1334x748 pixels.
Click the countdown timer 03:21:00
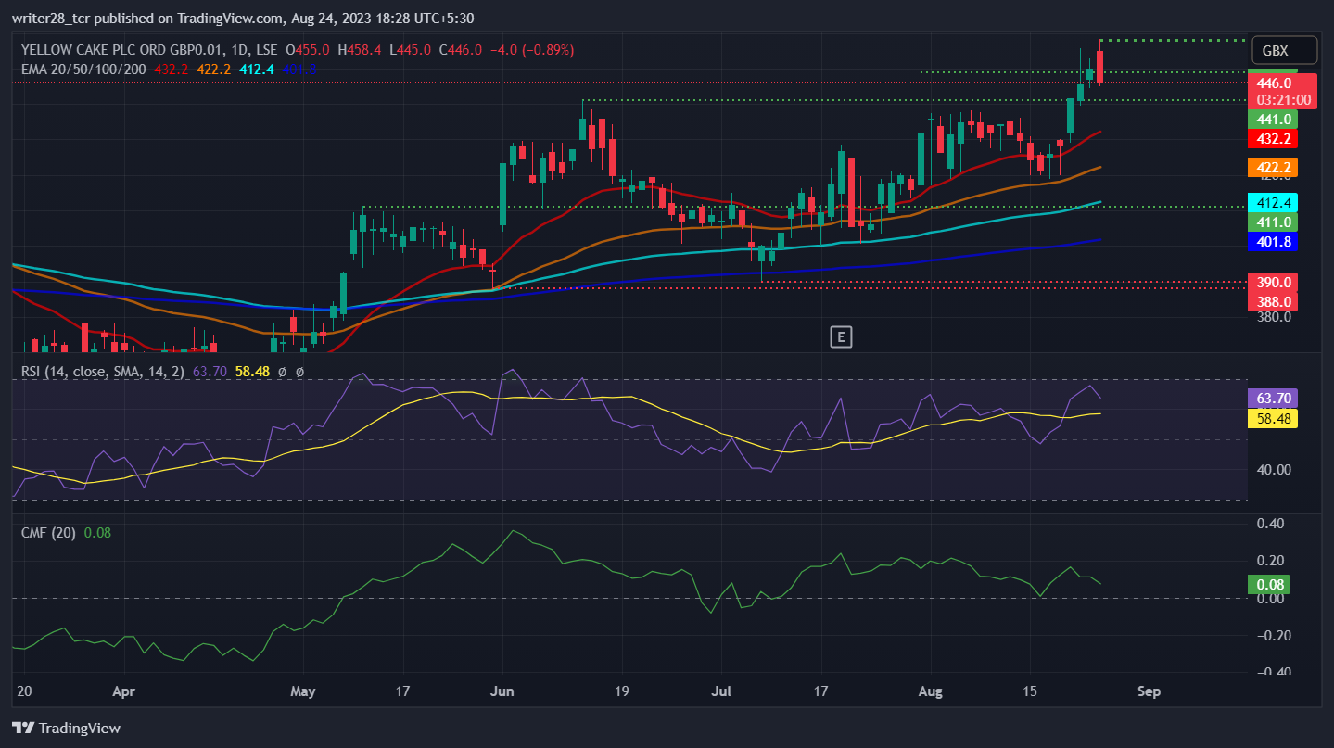(1284, 100)
